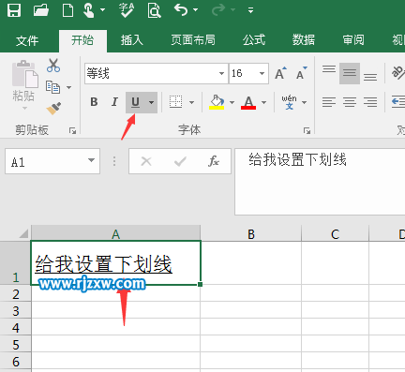The image size is (405, 372).
Task: Open the undo history dropdown
Action: [196, 10]
